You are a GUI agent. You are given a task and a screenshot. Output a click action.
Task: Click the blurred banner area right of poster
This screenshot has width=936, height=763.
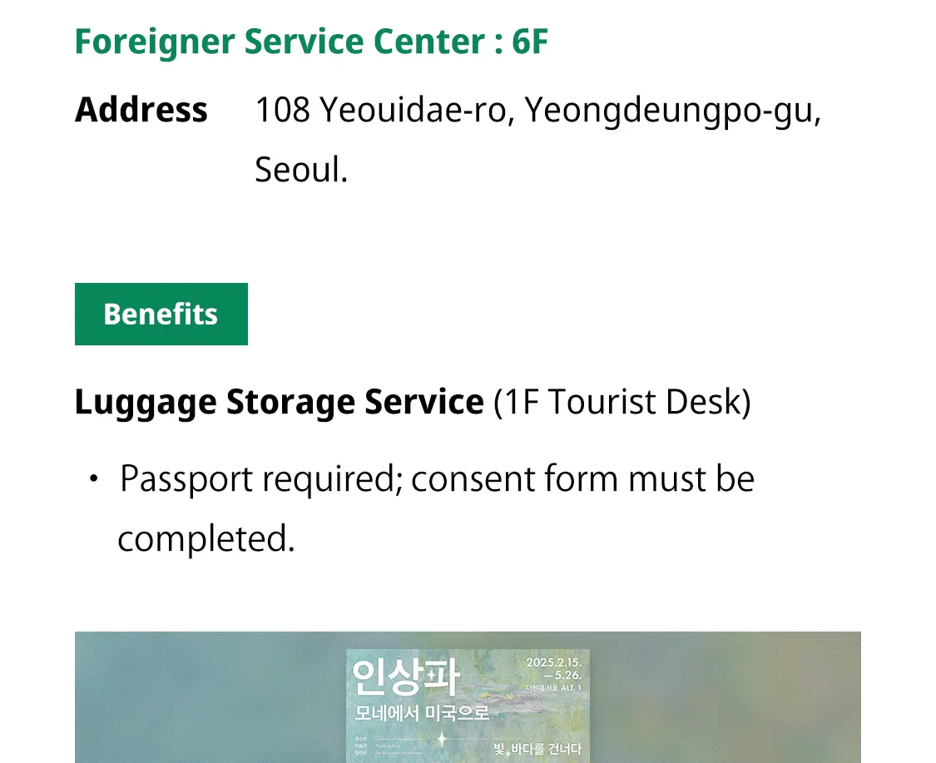(726, 697)
